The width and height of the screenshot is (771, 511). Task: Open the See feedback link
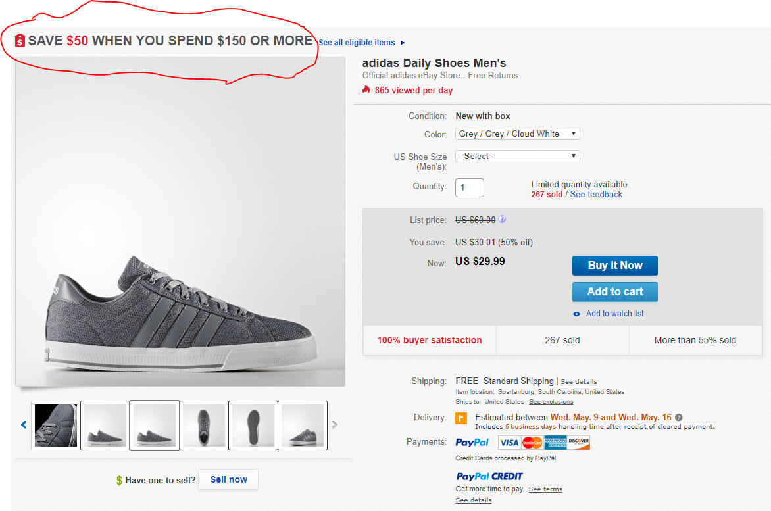[x=596, y=195]
